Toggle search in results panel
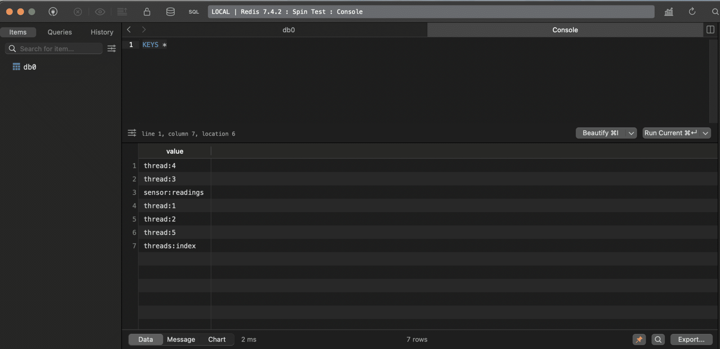720x349 pixels. pyautogui.click(x=658, y=339)
